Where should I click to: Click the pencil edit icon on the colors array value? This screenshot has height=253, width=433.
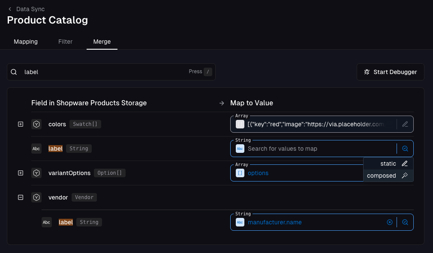pyautogui.click(x=405, y=124)
